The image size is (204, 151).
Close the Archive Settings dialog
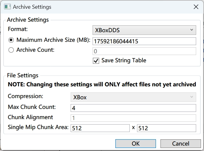tap(196, 7)
